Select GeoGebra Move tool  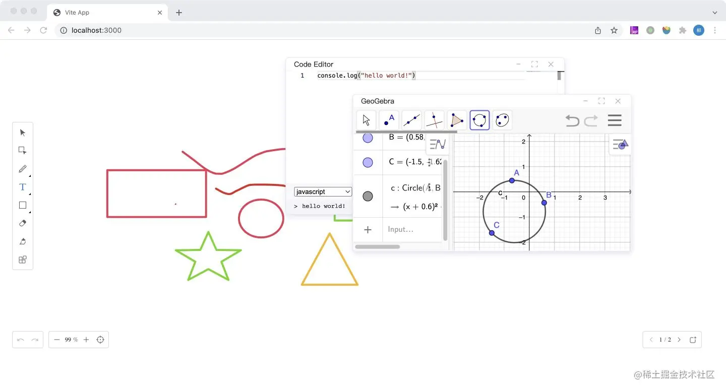(x=366, y=120)
